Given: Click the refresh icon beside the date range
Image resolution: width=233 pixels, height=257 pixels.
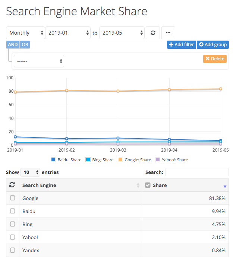Looking at the screenshot, I should [x=153, y=33].
